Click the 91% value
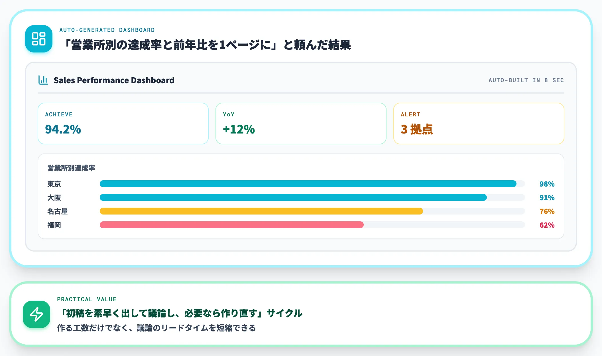 547,198
